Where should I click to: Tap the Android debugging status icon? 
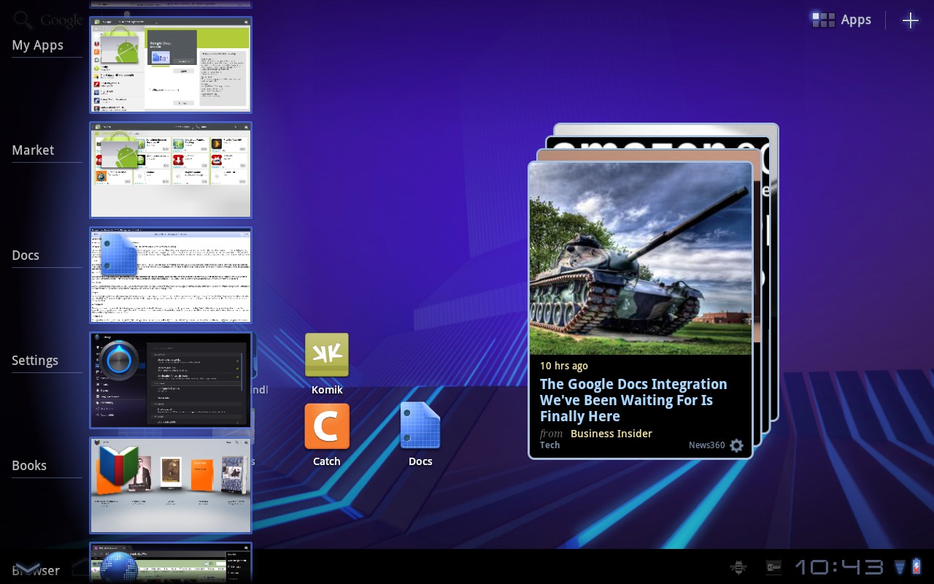[x=738, y=567]
